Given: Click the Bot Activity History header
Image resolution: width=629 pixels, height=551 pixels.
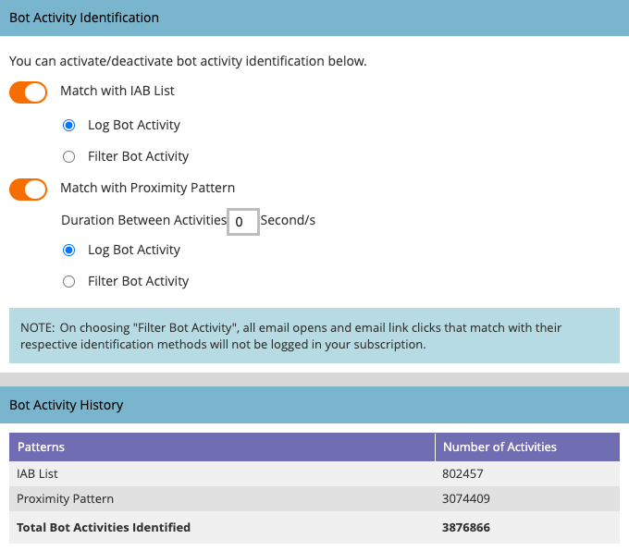Looking at the screenshot, I should [314, 405].
